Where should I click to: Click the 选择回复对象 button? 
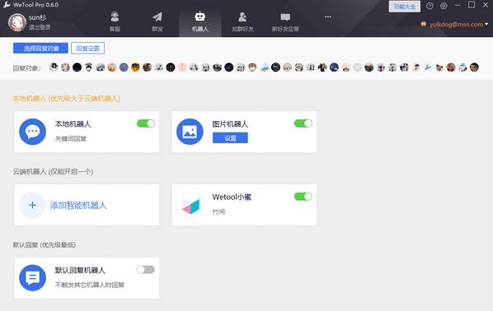tap(40, 49)
